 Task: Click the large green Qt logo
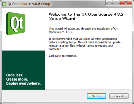tap(16, 24)
